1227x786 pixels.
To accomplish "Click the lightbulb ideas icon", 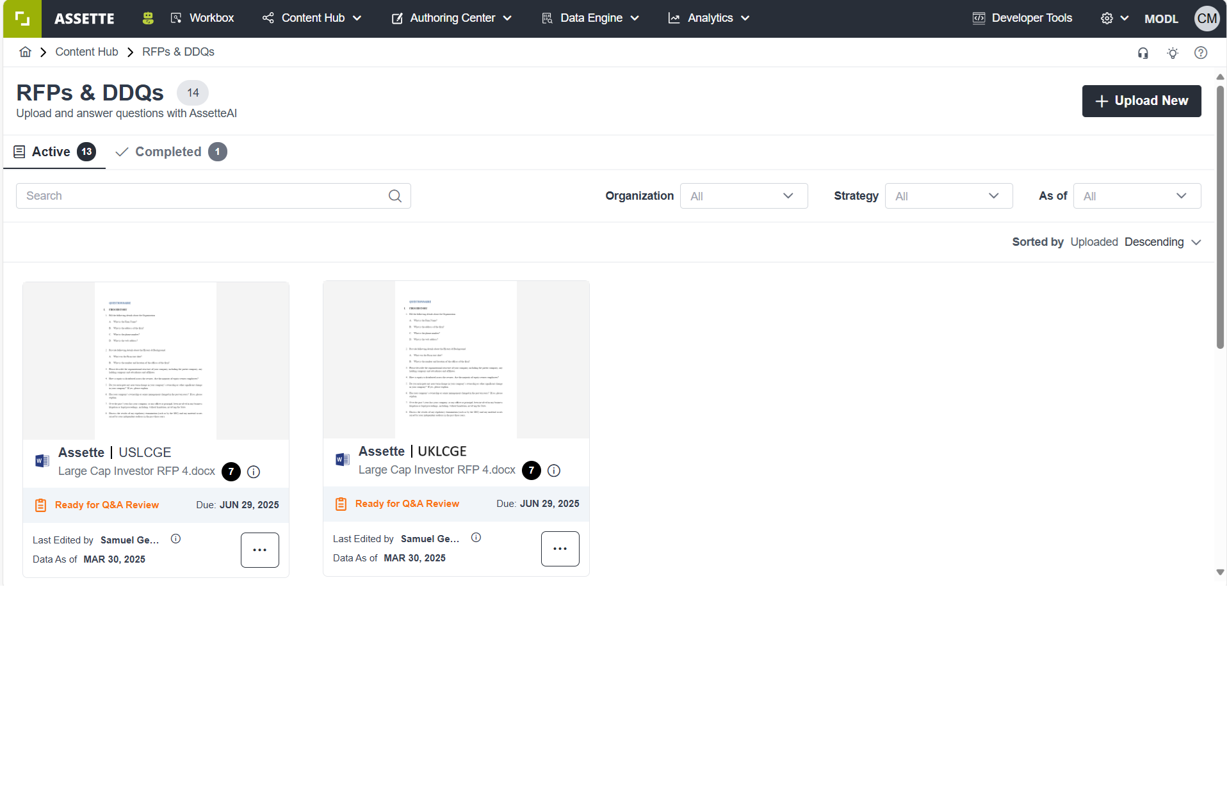I will [x=1172, y=53].
